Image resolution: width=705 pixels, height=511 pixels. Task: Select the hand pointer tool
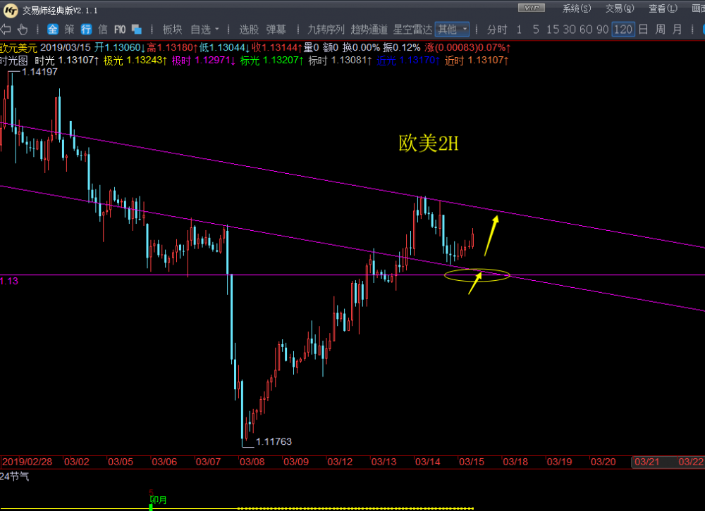22,30
